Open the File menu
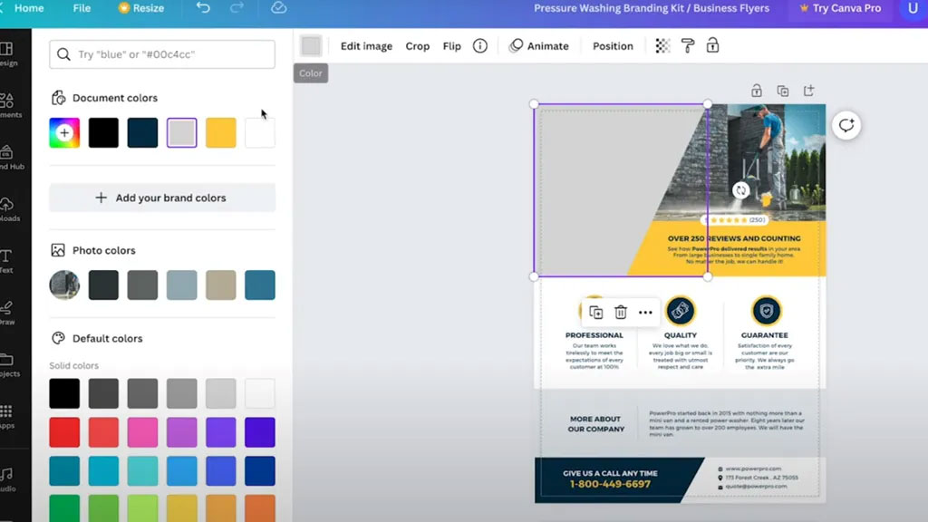 [x=82, y=8]
